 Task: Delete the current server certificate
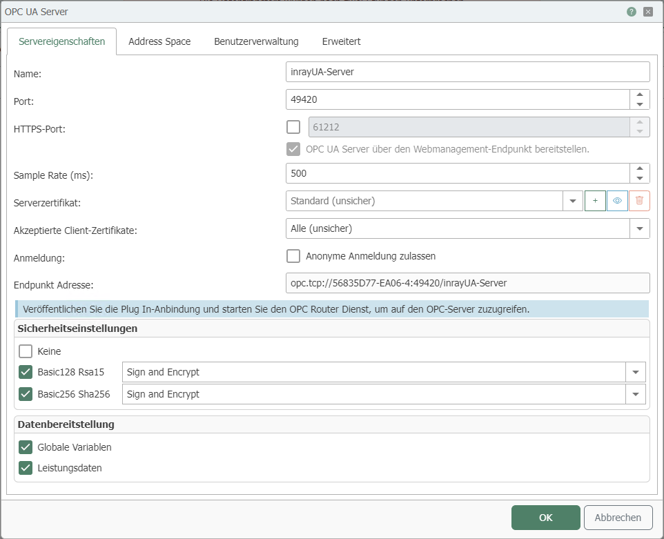click(x=639, y=200)
